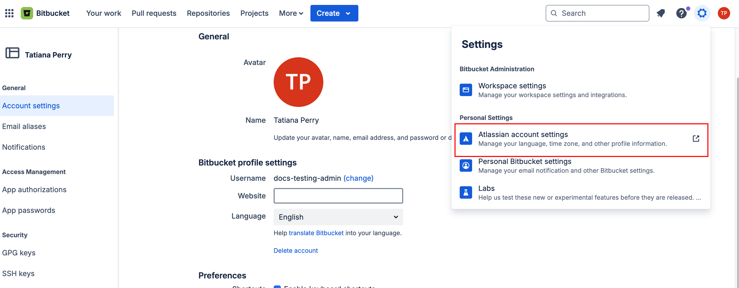Click the tag notification icon
739x288 pixels.
(661, 13)
